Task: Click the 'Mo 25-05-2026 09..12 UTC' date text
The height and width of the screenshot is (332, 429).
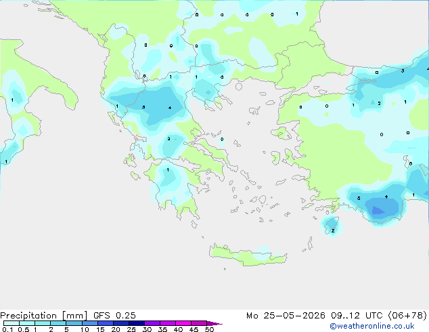Action: click(313, 316)
